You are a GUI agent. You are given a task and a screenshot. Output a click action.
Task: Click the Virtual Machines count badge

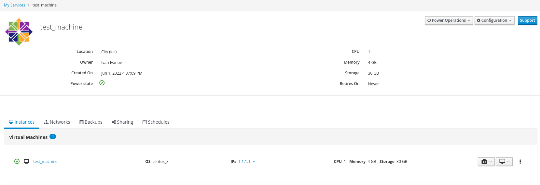(x=53, y=137)
